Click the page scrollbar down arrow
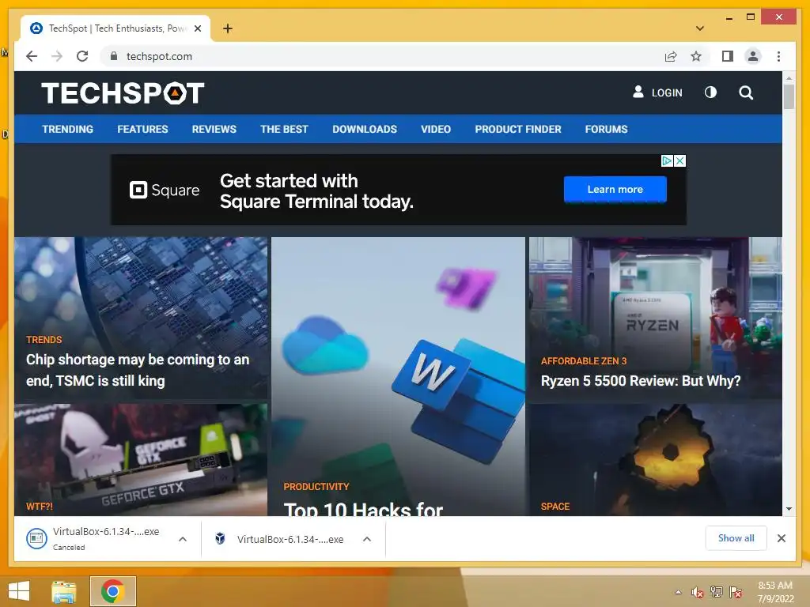The height and width of the screenshot is (607, 810). (789, 509)
